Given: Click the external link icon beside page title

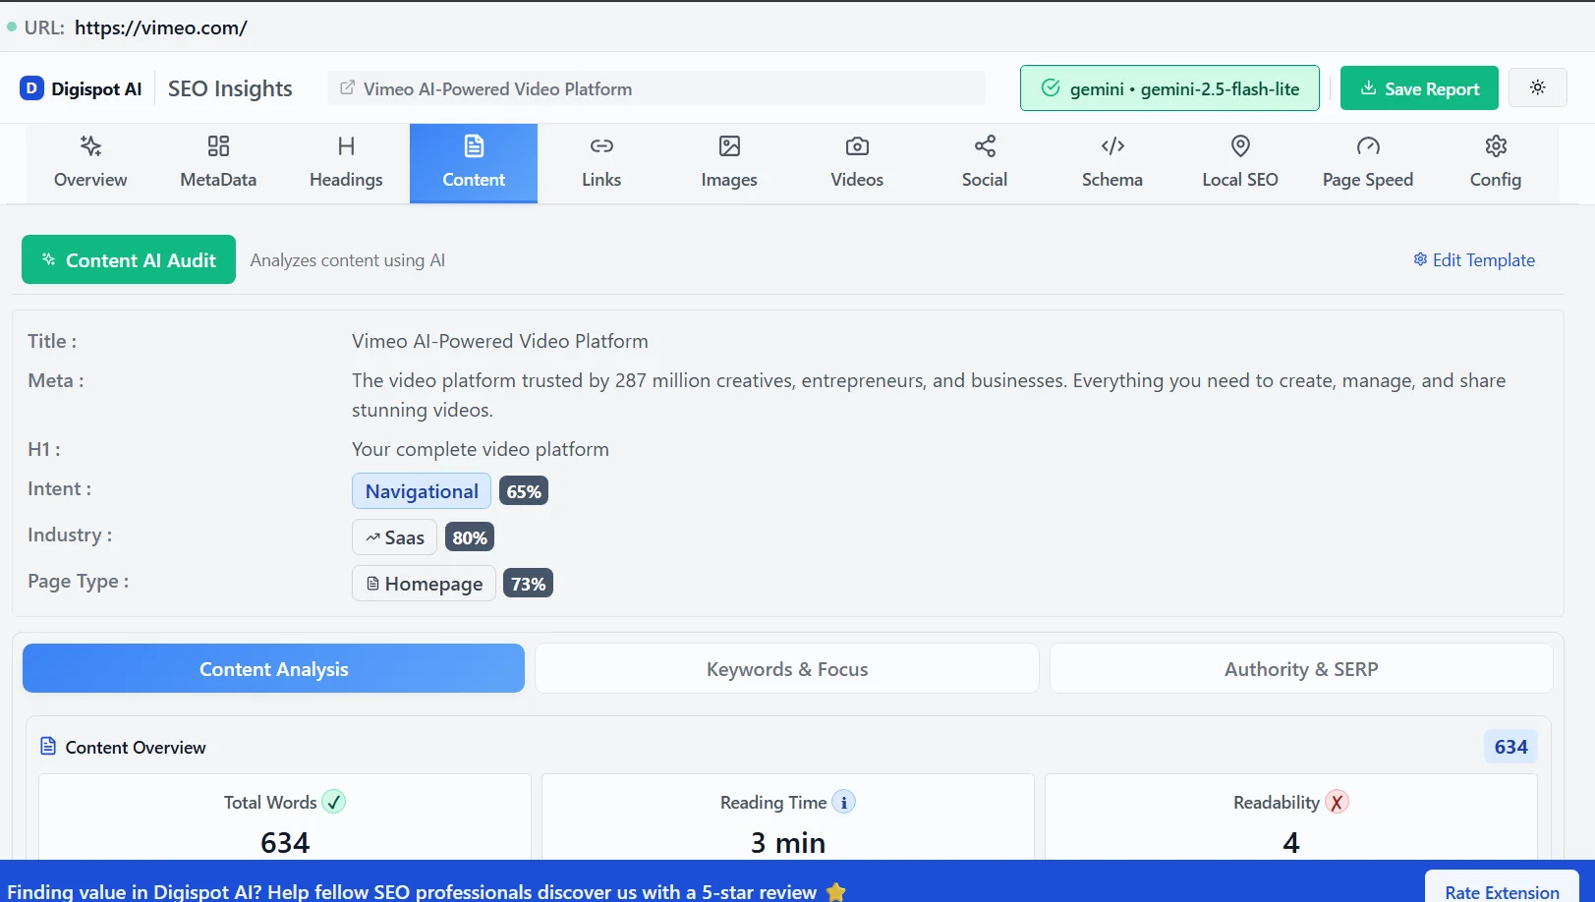Looking at the screenshot, I should [x=347, y=88].
